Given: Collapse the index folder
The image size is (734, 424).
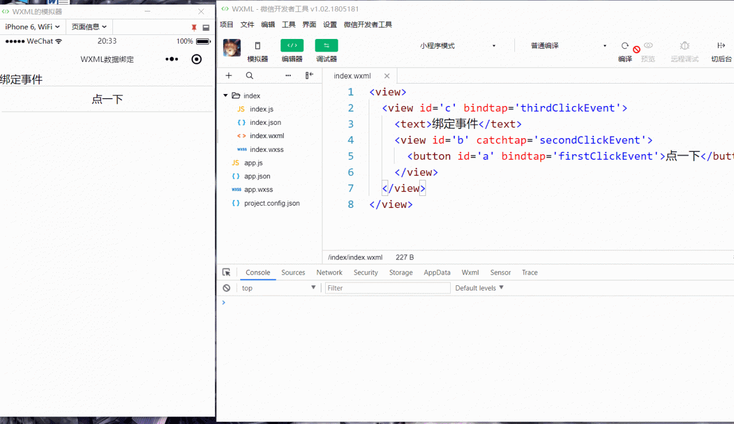Looking at the screenshot, I should pyautogui.click(x=226, y=96).
